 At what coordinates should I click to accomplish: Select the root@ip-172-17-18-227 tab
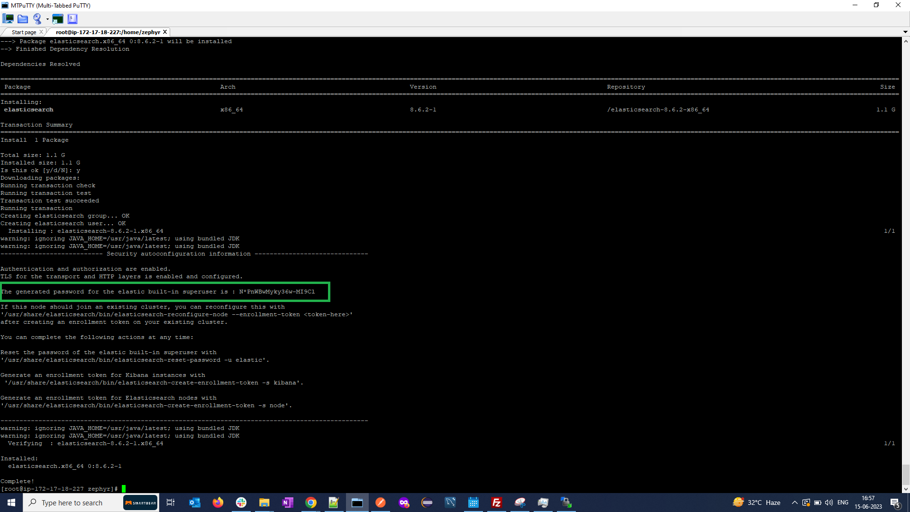point(108,32)
